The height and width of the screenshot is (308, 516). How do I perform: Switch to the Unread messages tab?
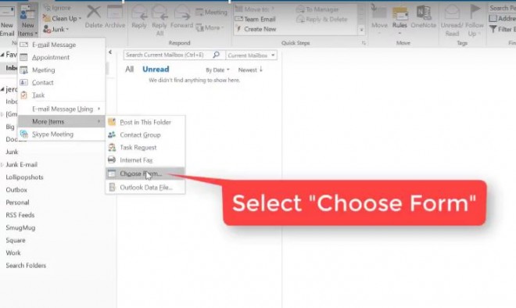(x=156, y=69)
